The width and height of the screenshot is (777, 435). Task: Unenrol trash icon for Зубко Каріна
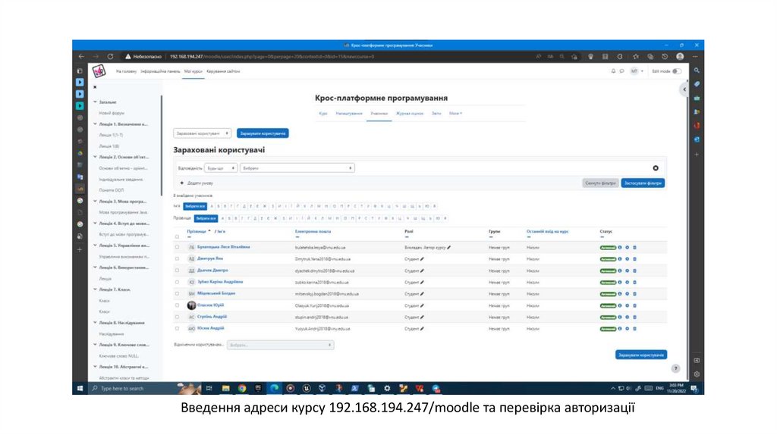(634, 282)
